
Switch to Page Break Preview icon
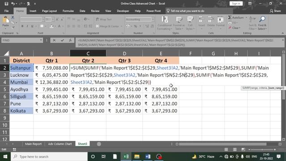tap(243, 149)
